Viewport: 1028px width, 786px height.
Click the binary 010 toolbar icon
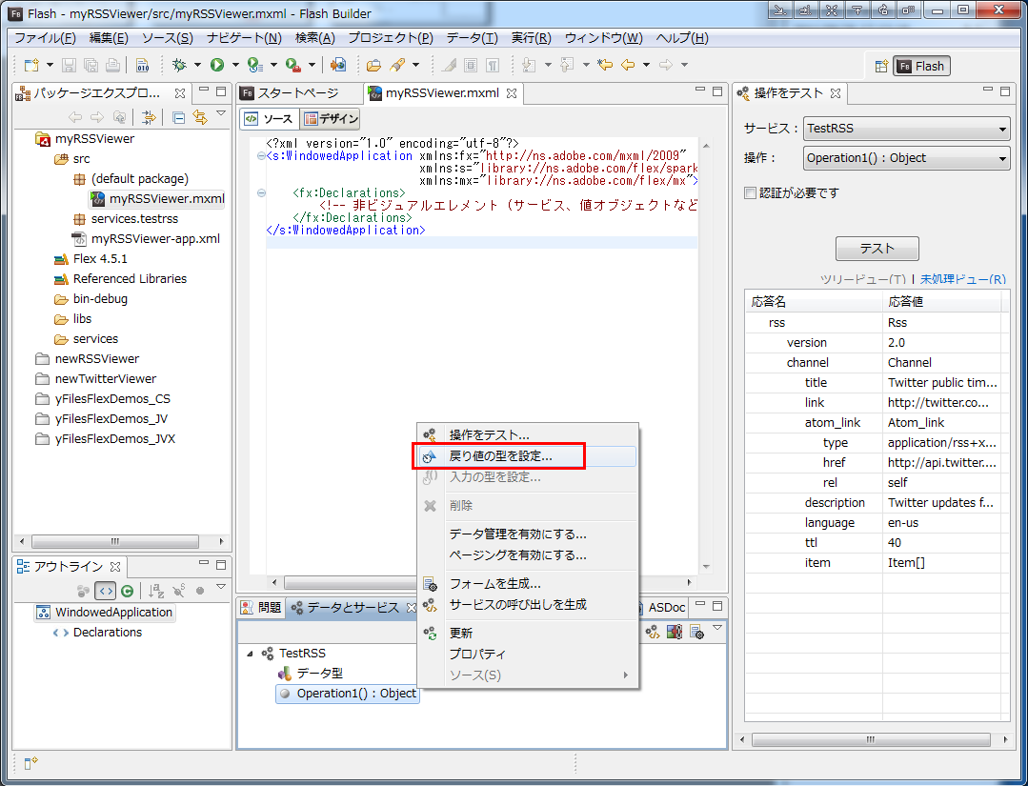pos(142,65)
